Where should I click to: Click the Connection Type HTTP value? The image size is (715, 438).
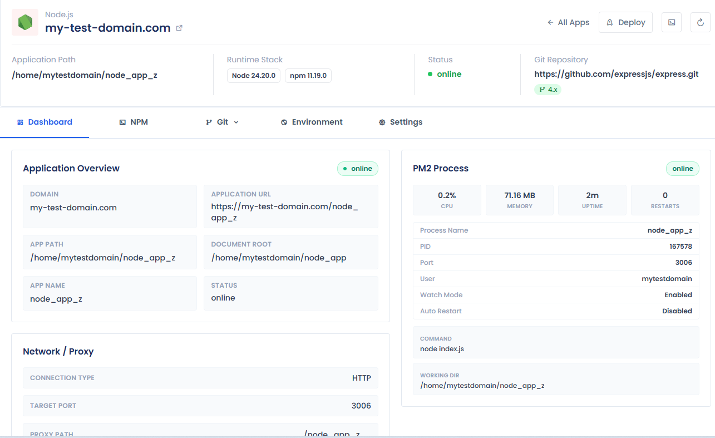[362, 378]
